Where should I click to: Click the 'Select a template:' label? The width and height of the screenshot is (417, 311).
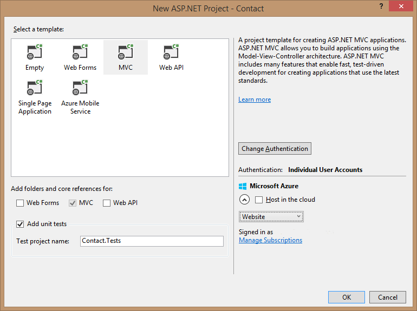pos(38,29)
